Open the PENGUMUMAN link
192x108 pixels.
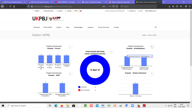pyautogui.click(x=47, y=11)
